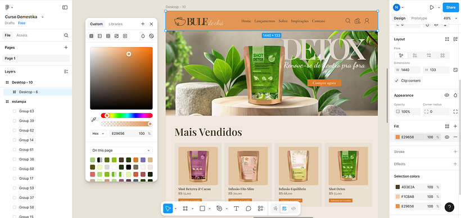Choose image fill type in color picker
This screenshot has width=461, height=218.
[x=117, y=36]
